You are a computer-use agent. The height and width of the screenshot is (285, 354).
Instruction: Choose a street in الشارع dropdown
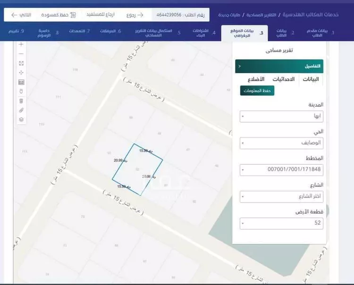pos(282,196)
